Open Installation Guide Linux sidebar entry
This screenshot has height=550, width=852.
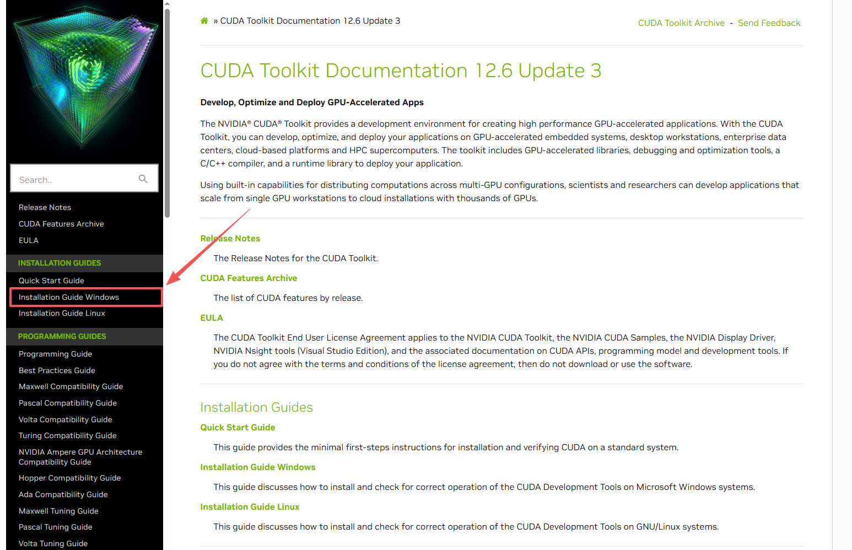[62, 314]
